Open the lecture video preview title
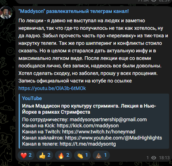Viewport: 172px width, 166px height. 89,109
